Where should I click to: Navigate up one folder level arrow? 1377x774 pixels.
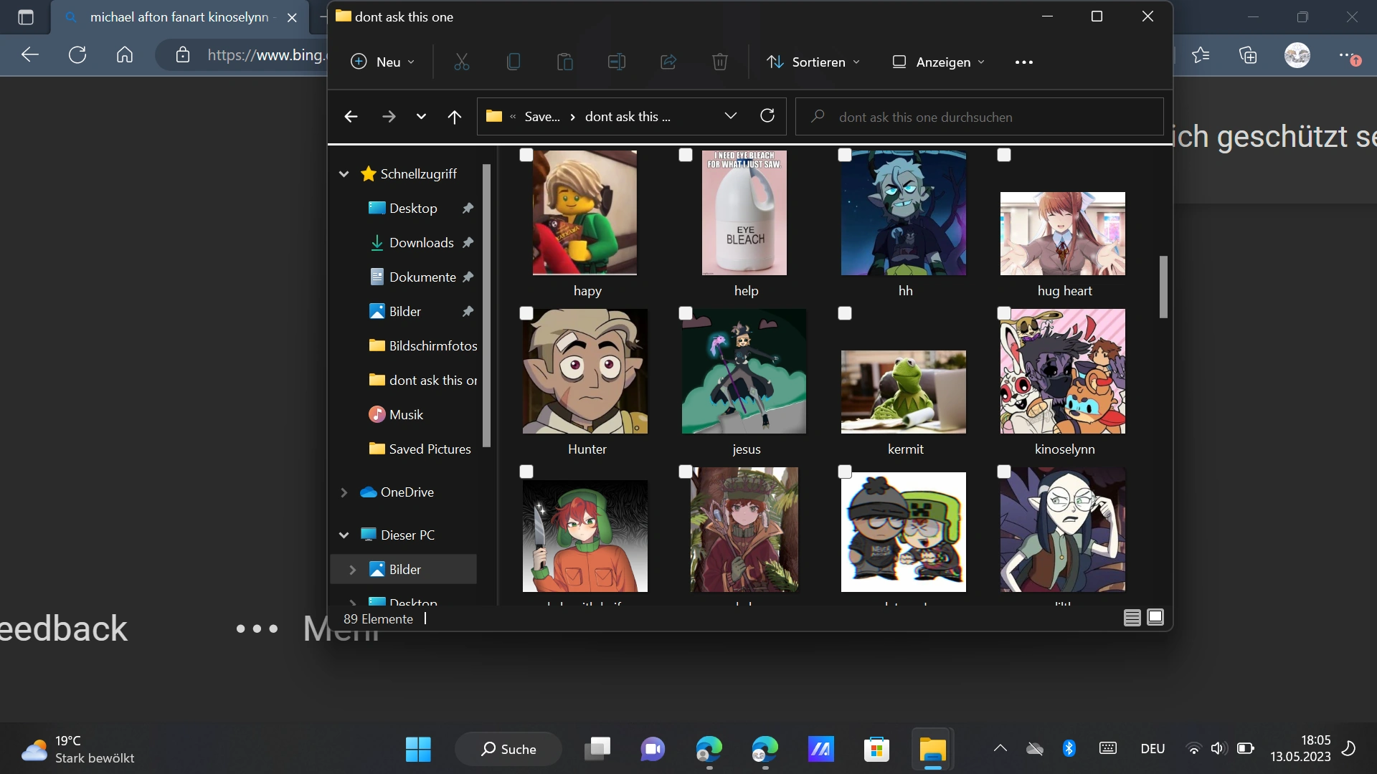pyautogui.click(x=455, y=117)
